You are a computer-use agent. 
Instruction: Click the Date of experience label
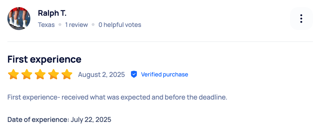(x=38, y=120)
